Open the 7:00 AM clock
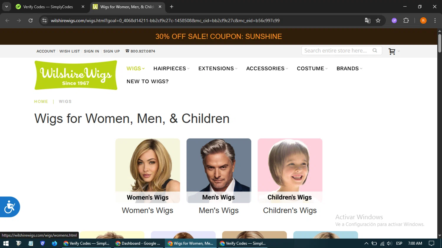Viewport: 442px width, 248px height. (x=415, y=243)
